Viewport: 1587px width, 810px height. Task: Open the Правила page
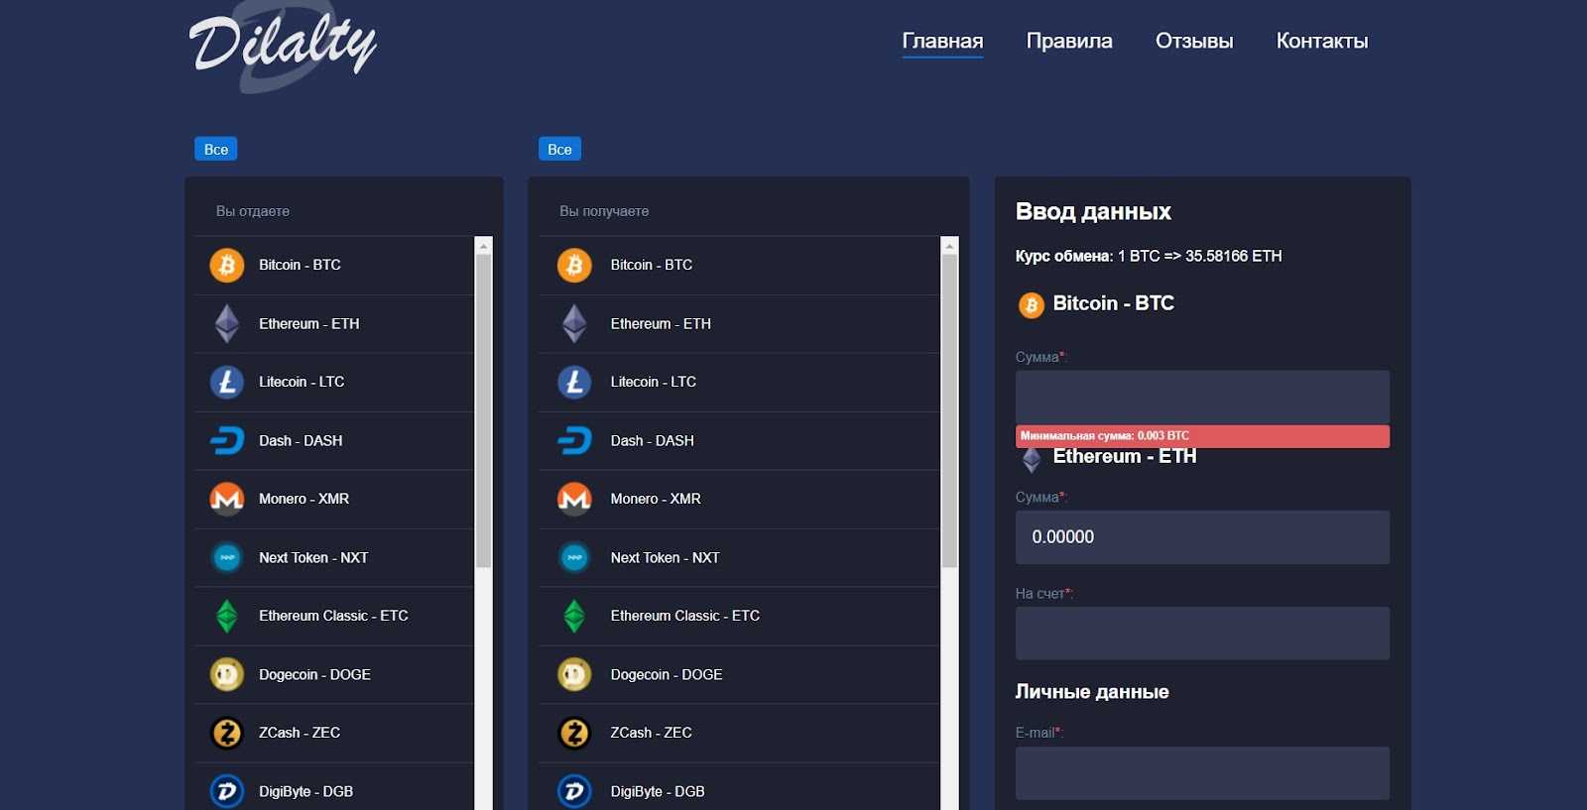(x=1069, y=41)
